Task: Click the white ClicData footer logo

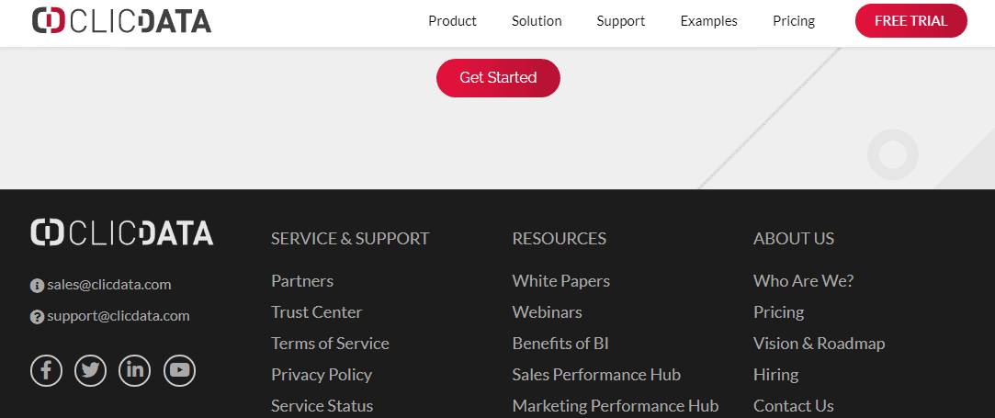Action: (x=122, y=232)
